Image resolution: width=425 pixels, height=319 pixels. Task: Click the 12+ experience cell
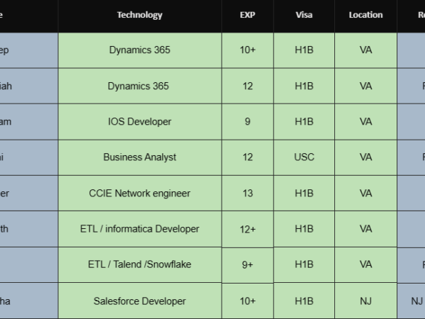(247, 229)
